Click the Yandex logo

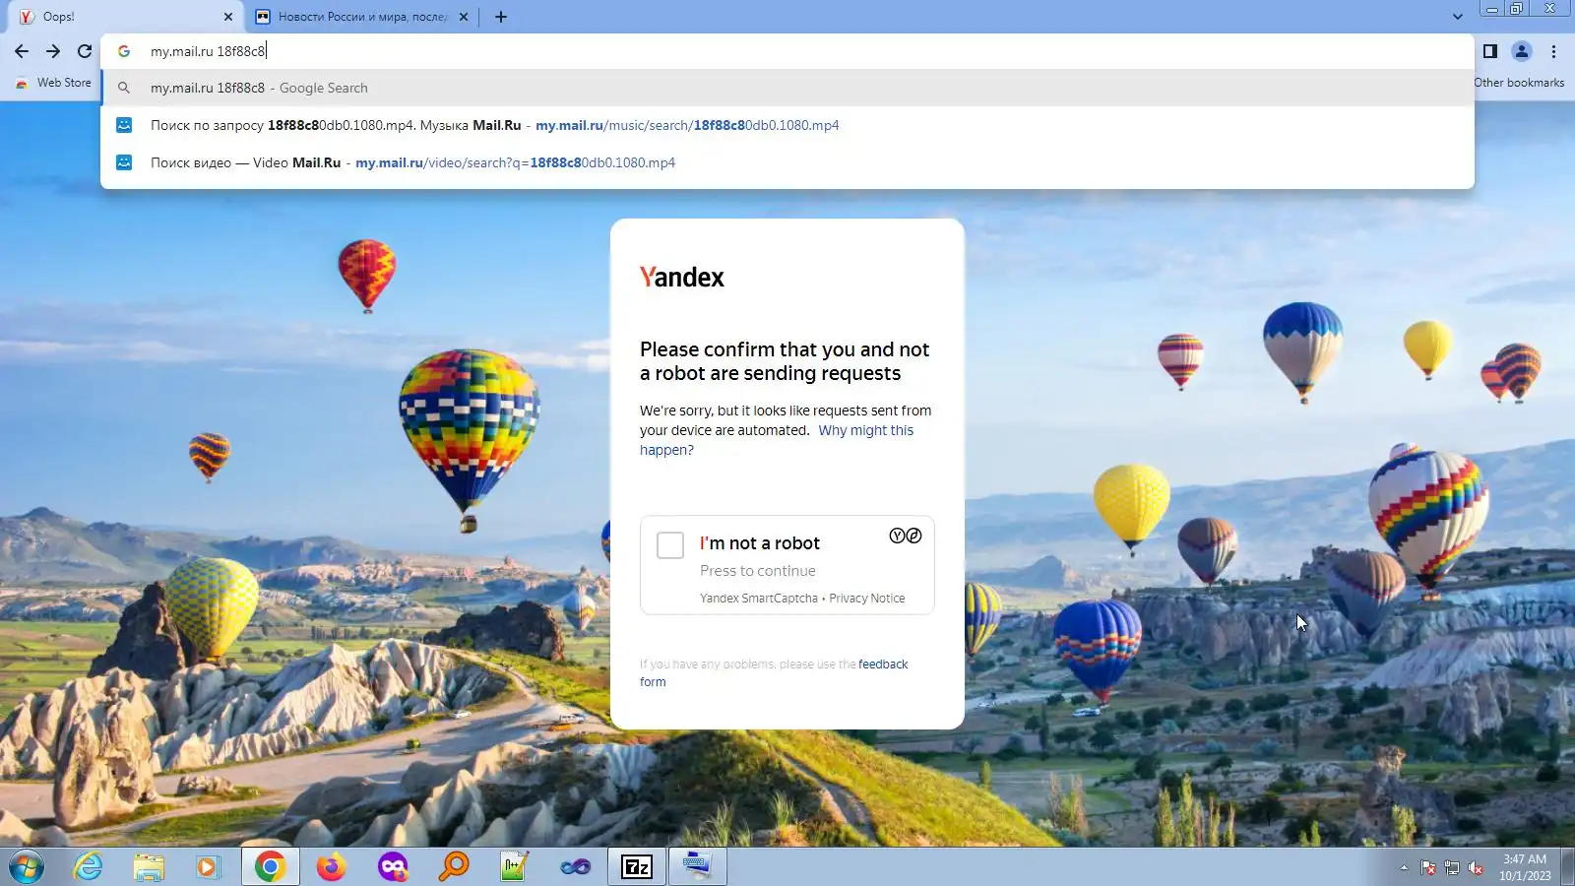click(682, 278)
